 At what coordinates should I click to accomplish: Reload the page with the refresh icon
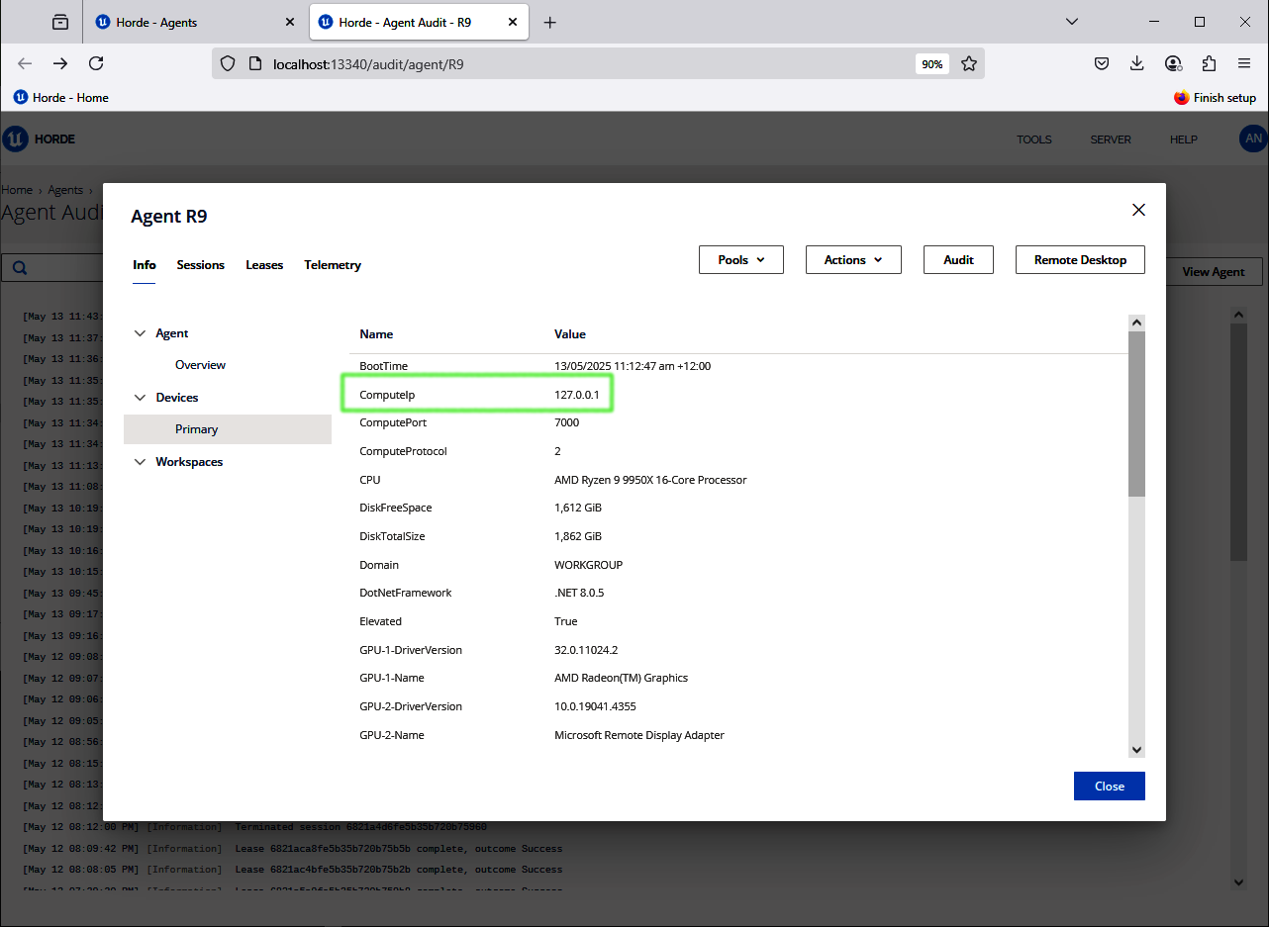(x=96, y=63)
